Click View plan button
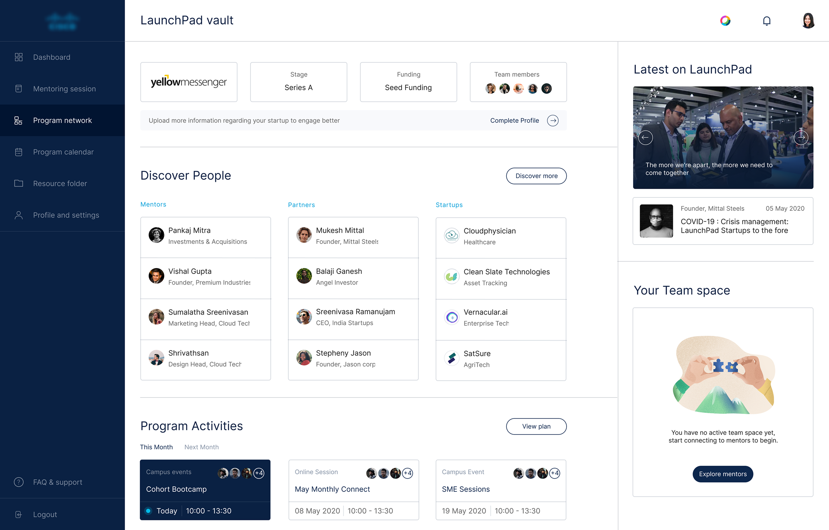The image size is (829, 530). [x=536, y=426]
